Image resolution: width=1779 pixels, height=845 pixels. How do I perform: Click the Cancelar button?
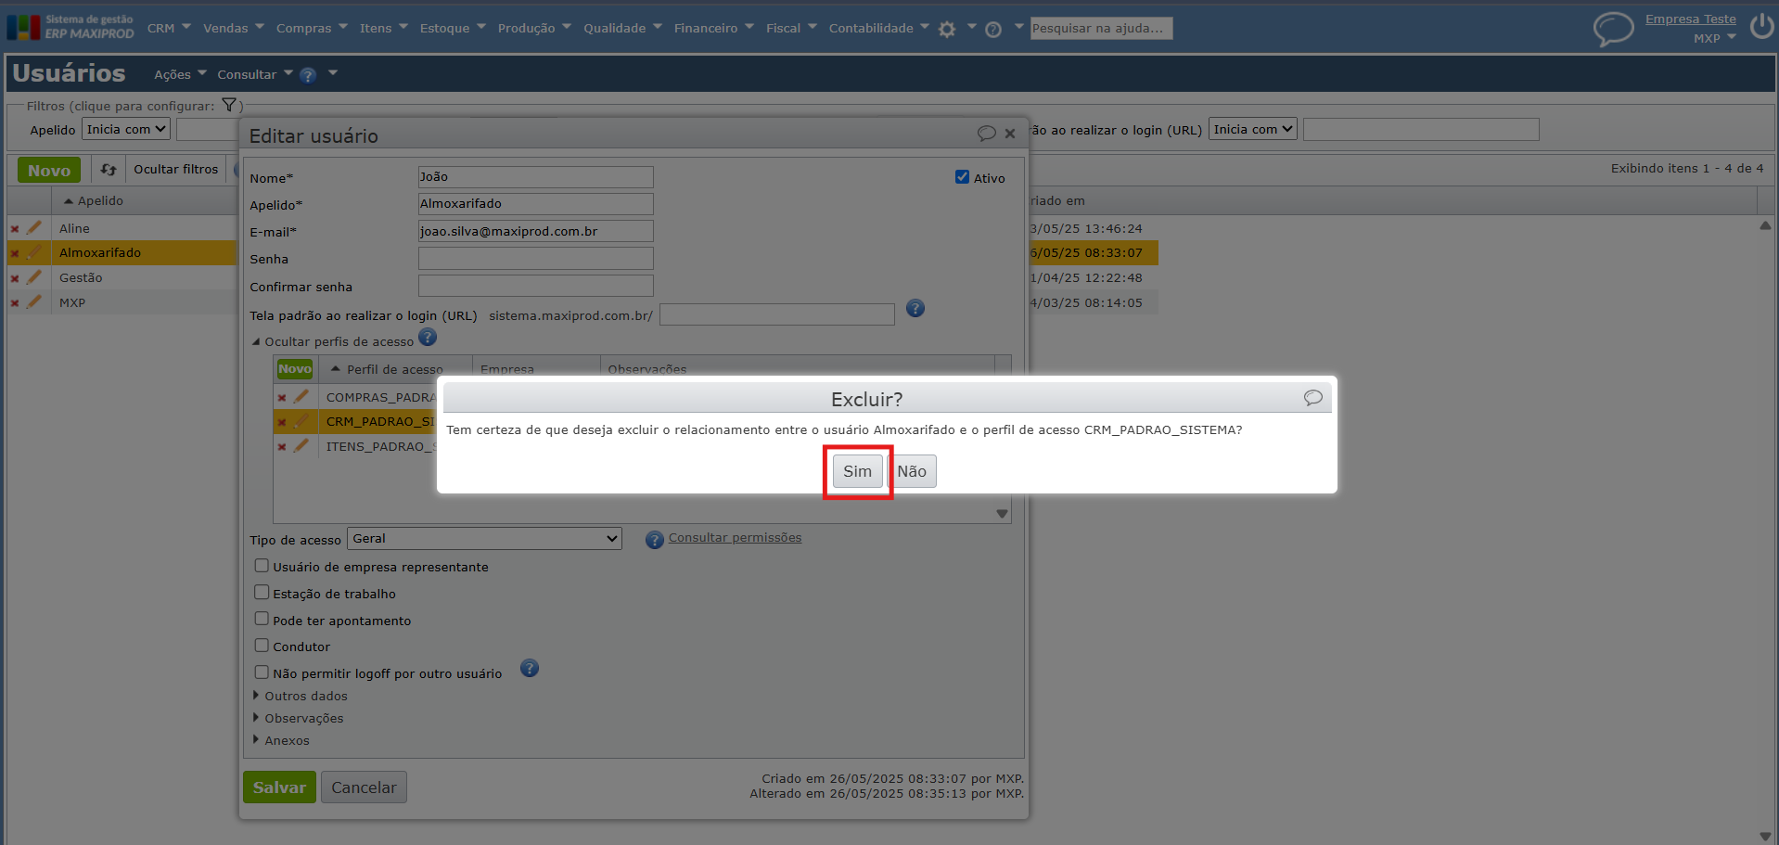point(364,787)
